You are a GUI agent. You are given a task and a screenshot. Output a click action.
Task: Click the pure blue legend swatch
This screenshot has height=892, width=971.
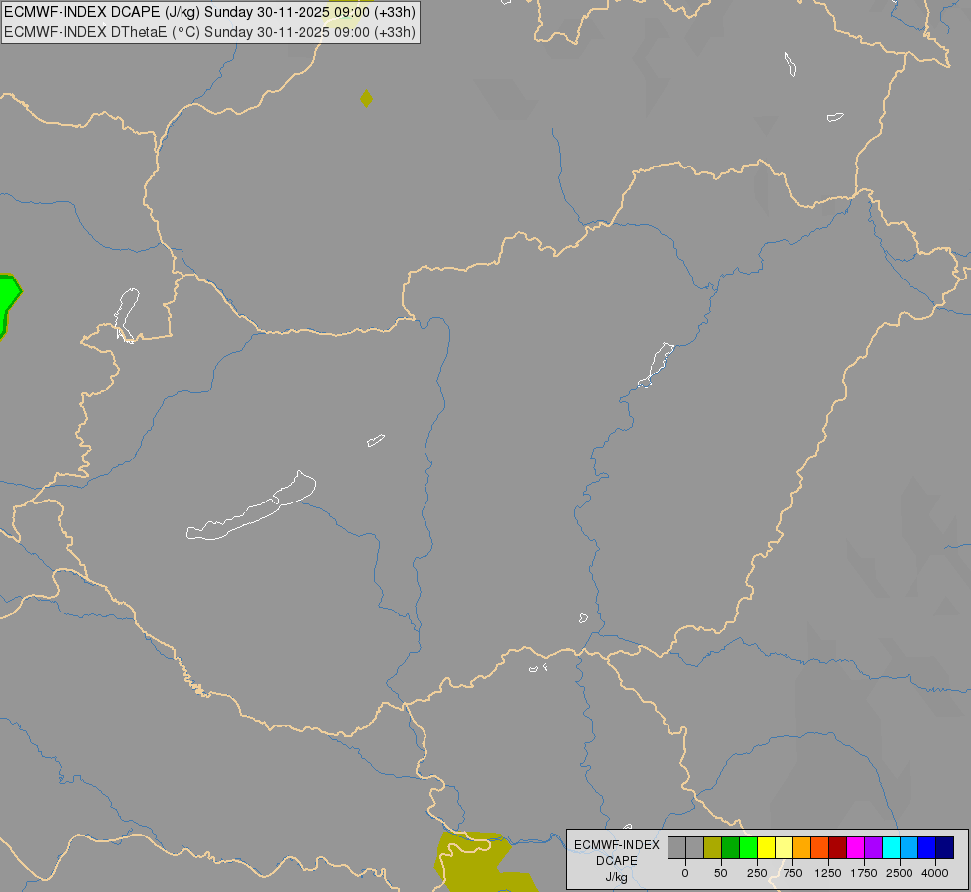pyautogui.click(x=927, y=847)
